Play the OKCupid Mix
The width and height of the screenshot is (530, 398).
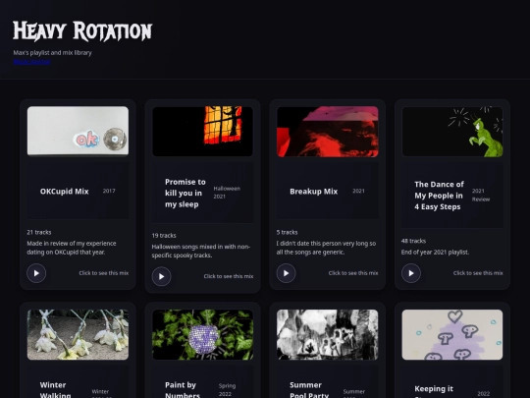36,273
